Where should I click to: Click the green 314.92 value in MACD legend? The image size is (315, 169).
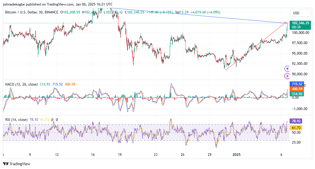[45, 84]
